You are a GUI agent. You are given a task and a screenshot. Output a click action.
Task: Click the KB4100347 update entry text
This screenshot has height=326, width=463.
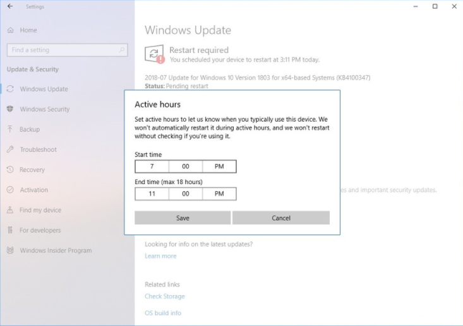pyautogui.click(x=257, y=78)
